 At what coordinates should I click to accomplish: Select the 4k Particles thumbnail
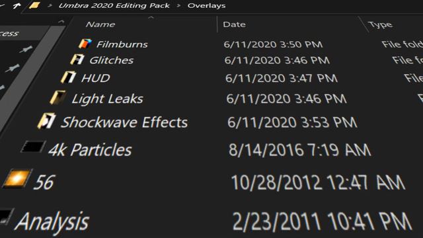pyautogui.click(x=33, y=147)
